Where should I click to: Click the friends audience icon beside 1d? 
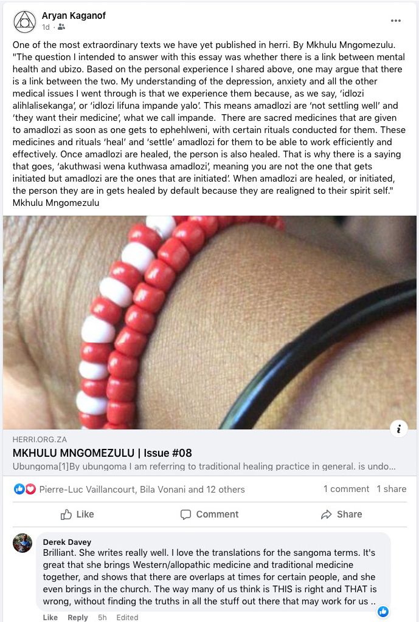tap(61, 27)
